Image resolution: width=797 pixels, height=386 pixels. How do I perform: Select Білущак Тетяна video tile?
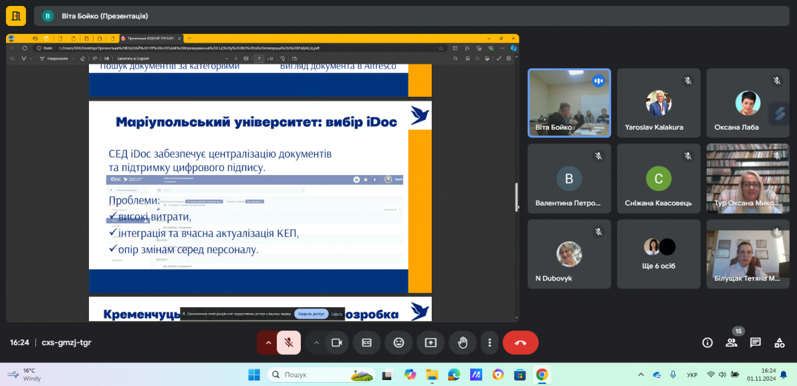tap(747, 254)
